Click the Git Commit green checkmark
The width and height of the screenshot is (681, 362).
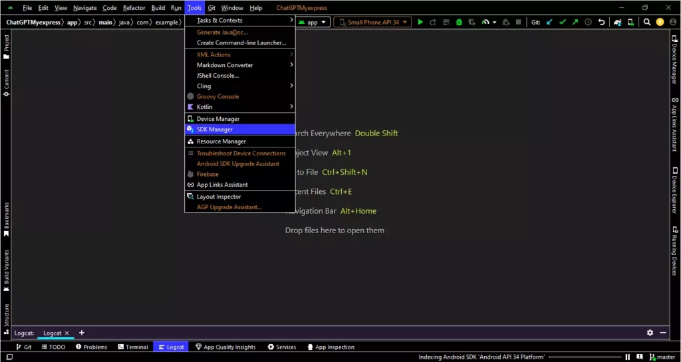pyautogui.click(x=563, y=22)
